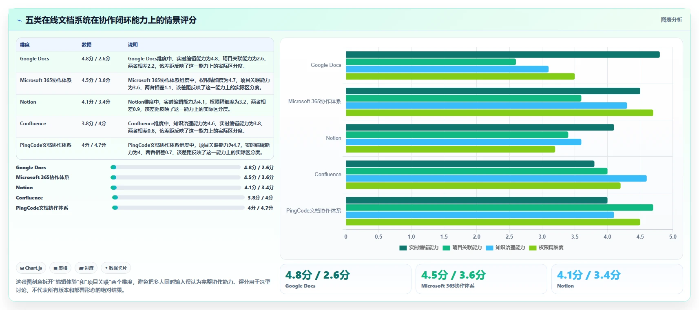Open the Google Docs 4.8分 data card
This screenshot has height=310, width=699.
point(345,279)
